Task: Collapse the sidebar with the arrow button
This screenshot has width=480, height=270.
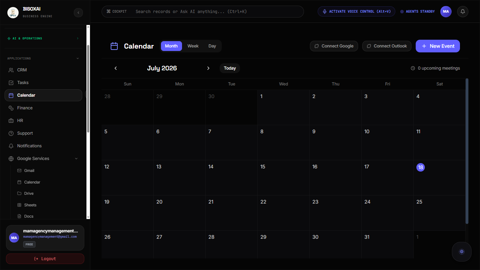Action: coord(78,13)
